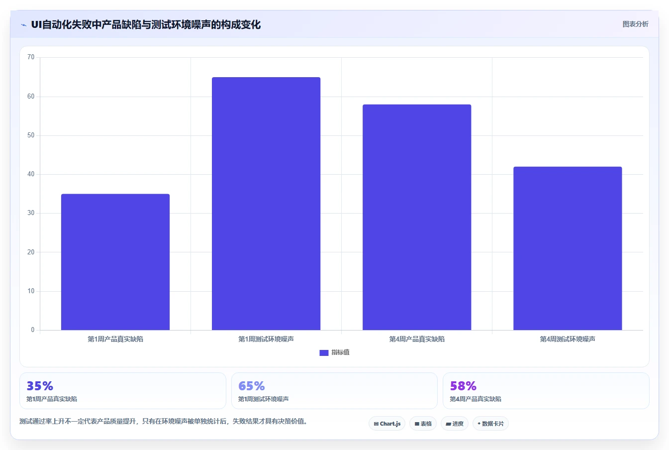The width and height of the screenshot is (669, 450).
Task: Click the y-axis value 60
Action: pyautogui.click(x=31, y=97)
